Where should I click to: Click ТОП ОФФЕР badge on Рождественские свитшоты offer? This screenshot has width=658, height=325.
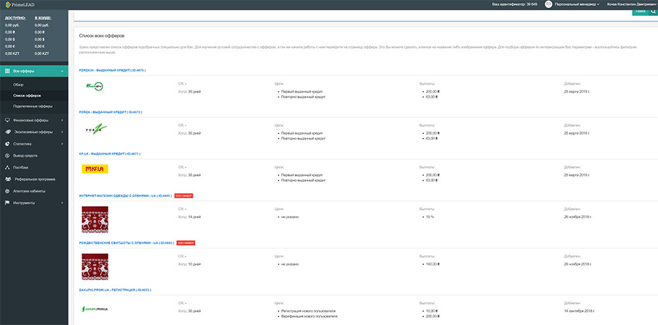(x=186, y=243)
